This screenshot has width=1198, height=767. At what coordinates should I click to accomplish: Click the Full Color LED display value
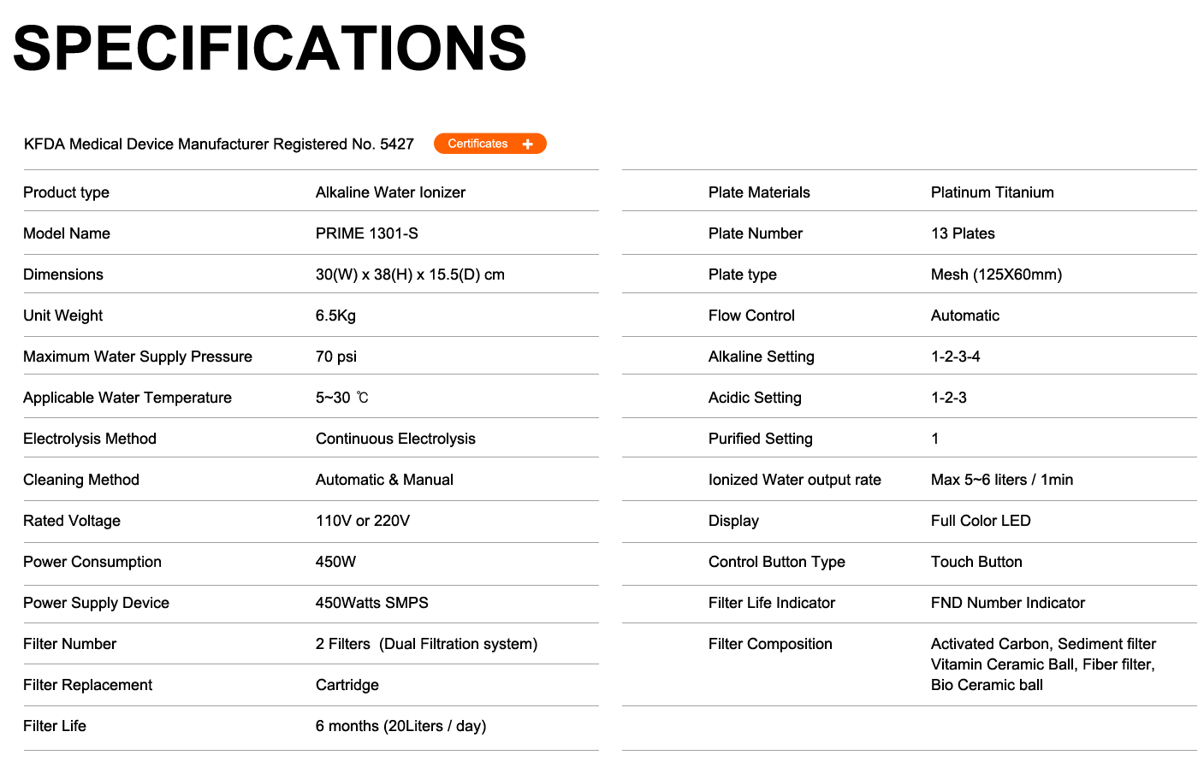[x=981, y=521]
